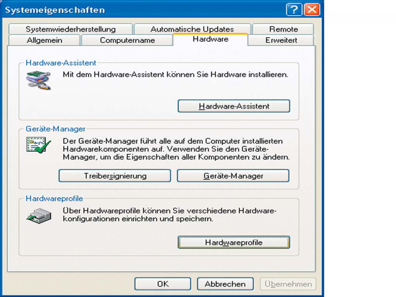Viewport: 396px width, 297px height.
Task: Click the greyed-out Übernehmen button
Action: tap(288, 284)
